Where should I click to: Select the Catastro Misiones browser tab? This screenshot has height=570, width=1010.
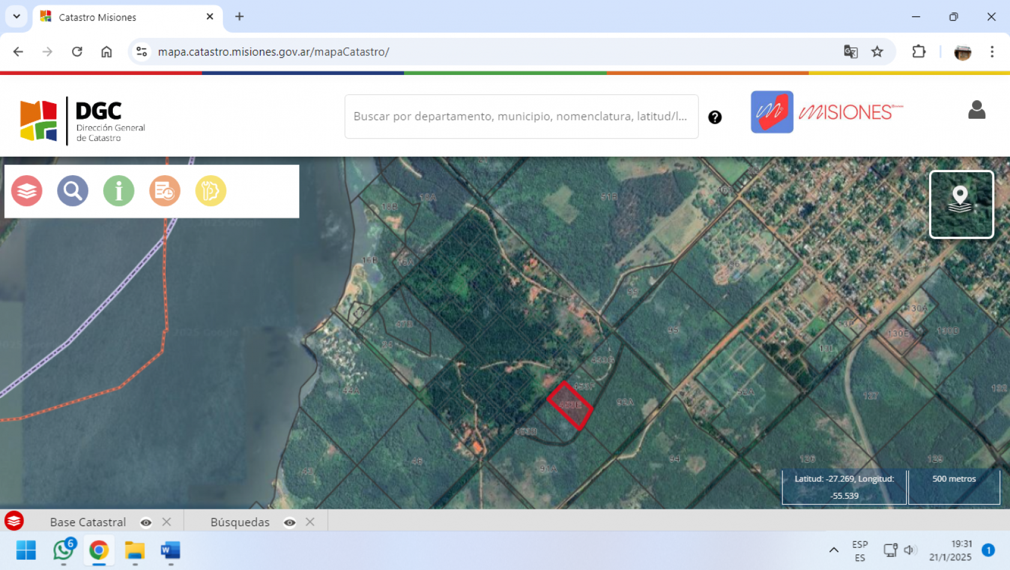(127, 17)
